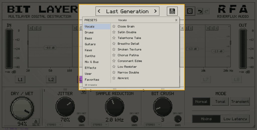Go to previous preset with left arrow
This screenshot has height=130, width=257.
tap(99, 11)
